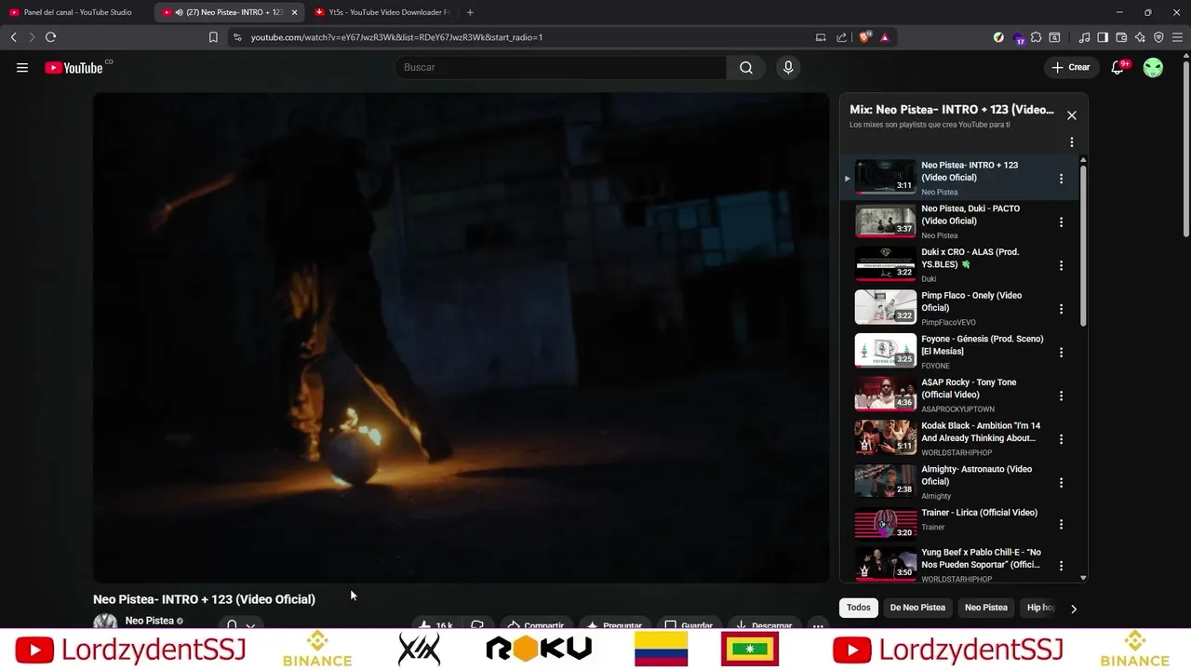Click the 'Mix: Neo Pistea- INTRO + 123' heading
The image size is (1191, 670).
pyautogui.click(x=952, y=110)
